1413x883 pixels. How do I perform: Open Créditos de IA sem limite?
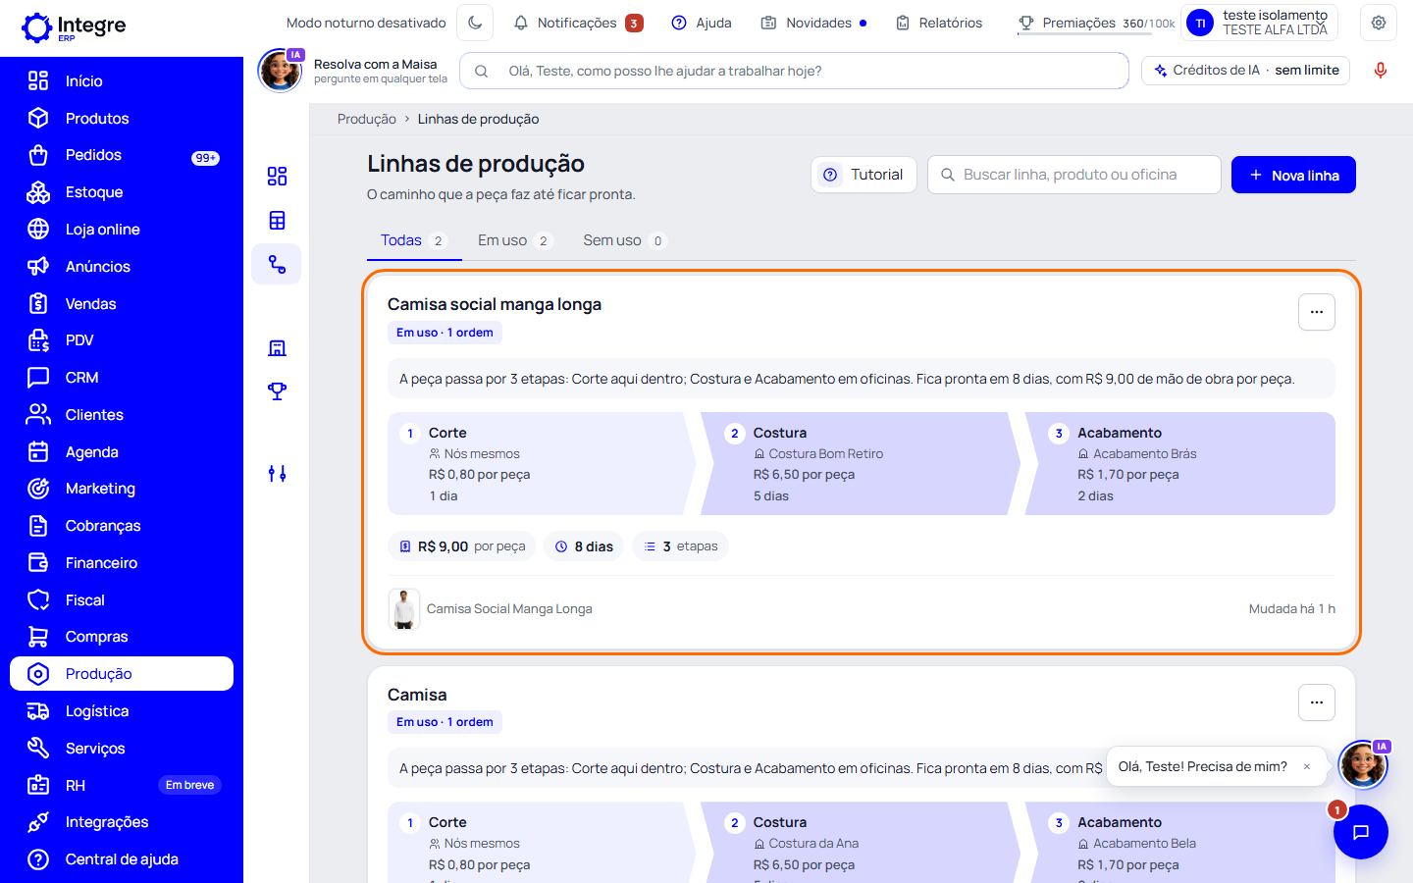[x=1246, y=71]
